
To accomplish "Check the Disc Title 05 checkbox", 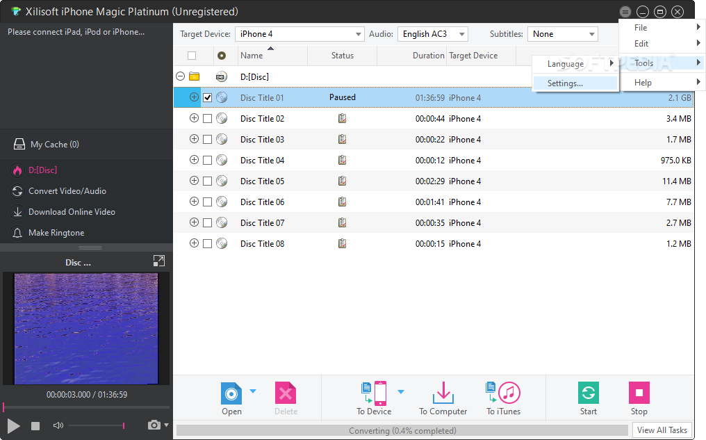I will pyautogui.click(x=207, y=181).
